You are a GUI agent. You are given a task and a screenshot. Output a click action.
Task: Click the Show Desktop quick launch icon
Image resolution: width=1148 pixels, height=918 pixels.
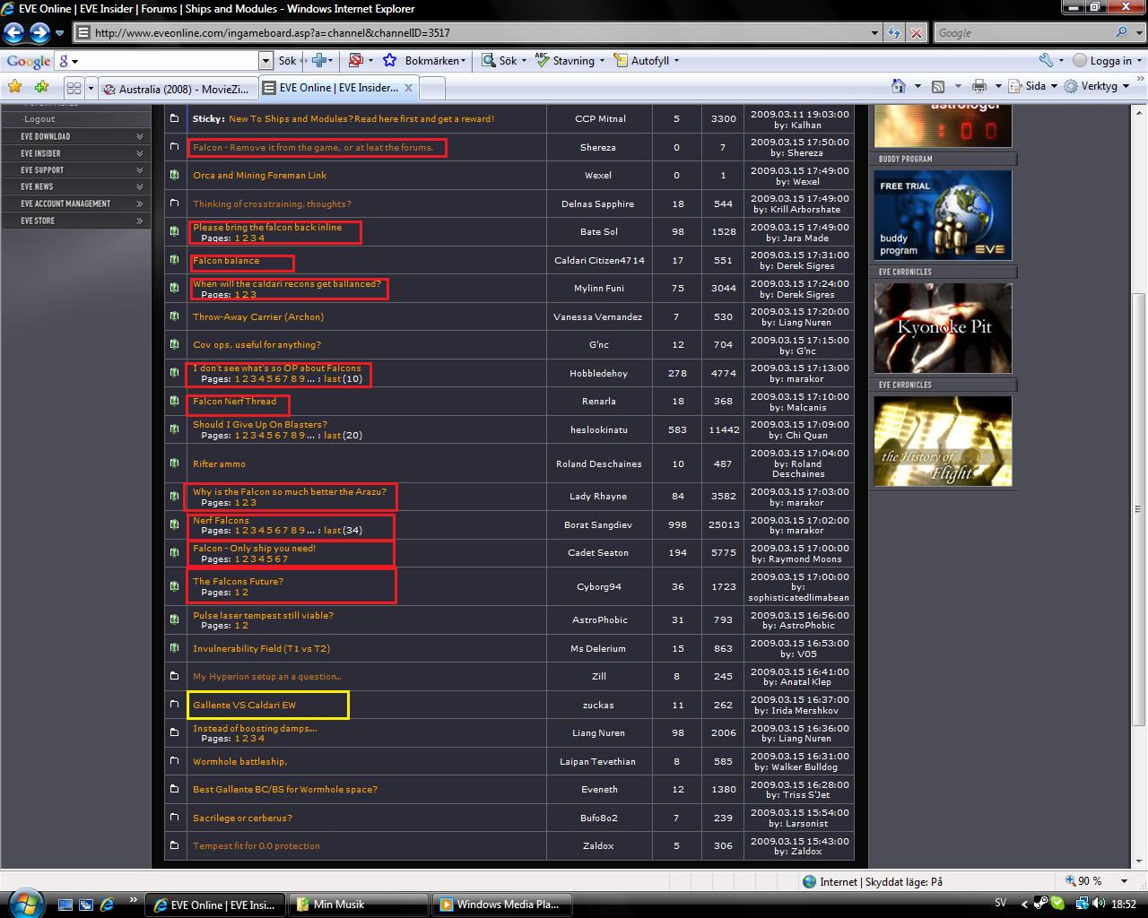(64, 905)
